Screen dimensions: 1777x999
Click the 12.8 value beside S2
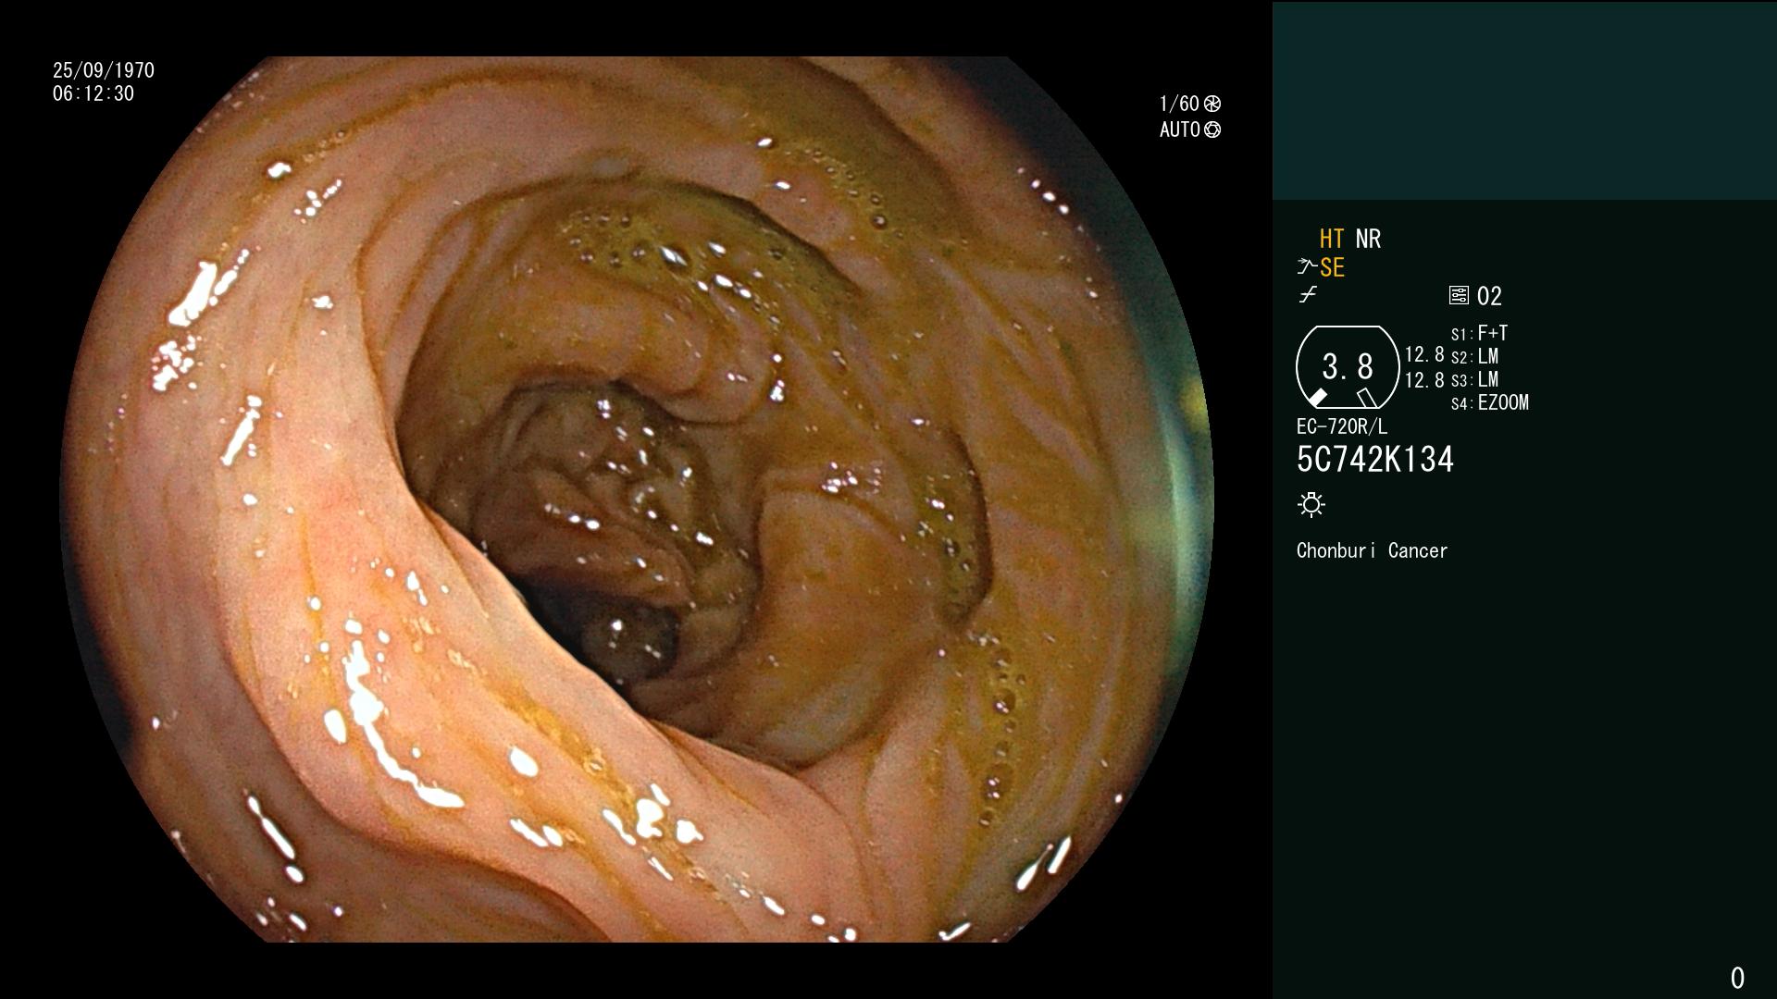click(1424, 355)
